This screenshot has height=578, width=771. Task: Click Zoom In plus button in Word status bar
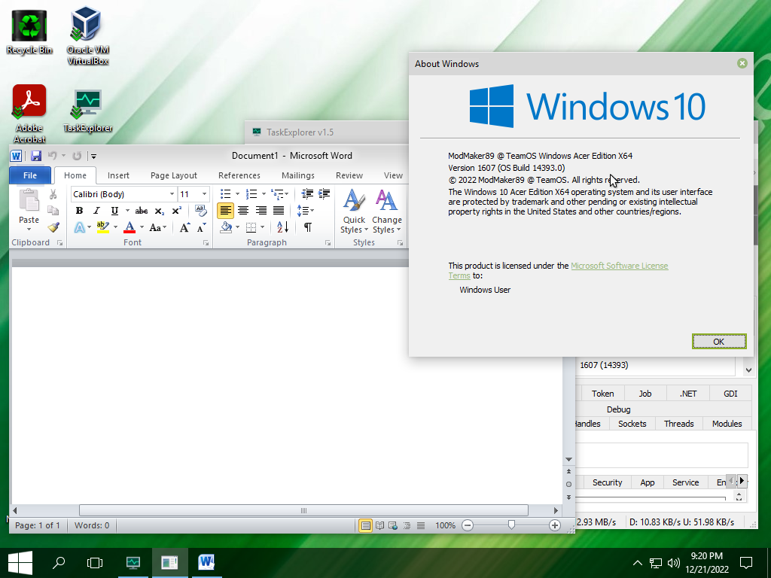coord(555,525)
